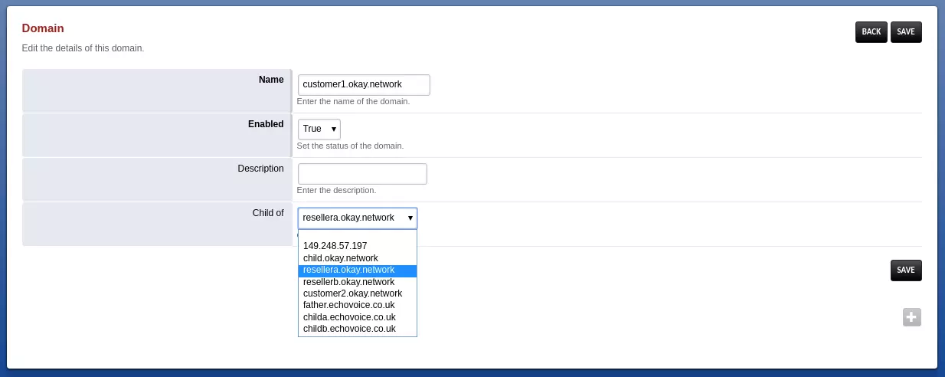Click the top Save button

coord(906,32)
